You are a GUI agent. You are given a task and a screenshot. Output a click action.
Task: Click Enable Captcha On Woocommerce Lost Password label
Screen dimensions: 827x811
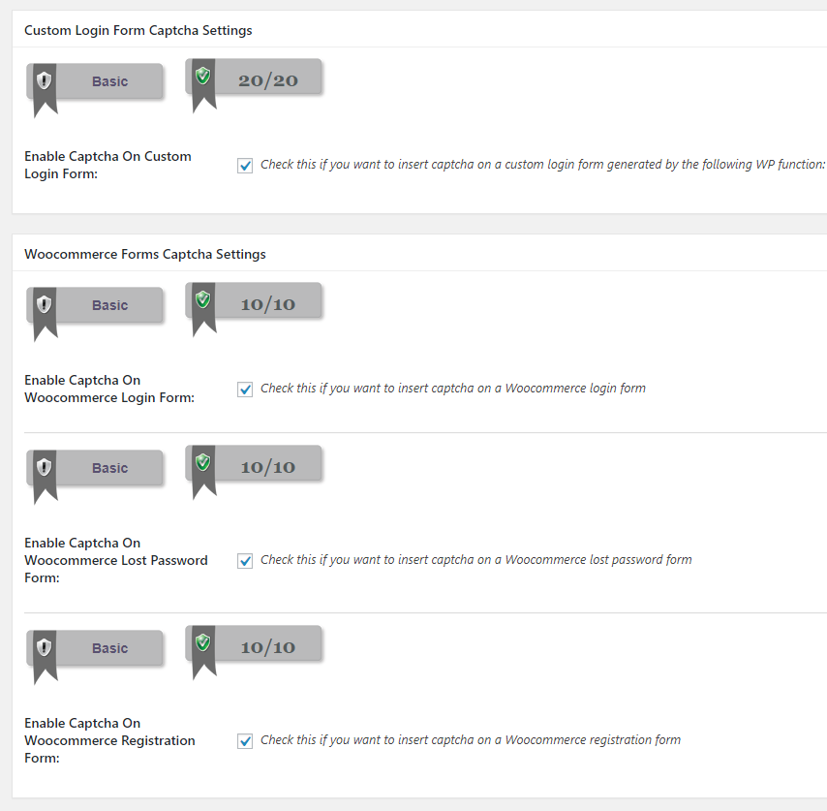pyautogui.click(x=115, y=560)
